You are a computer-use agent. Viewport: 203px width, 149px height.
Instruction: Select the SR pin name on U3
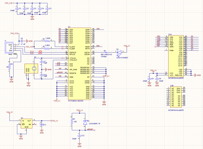point(30,124)
